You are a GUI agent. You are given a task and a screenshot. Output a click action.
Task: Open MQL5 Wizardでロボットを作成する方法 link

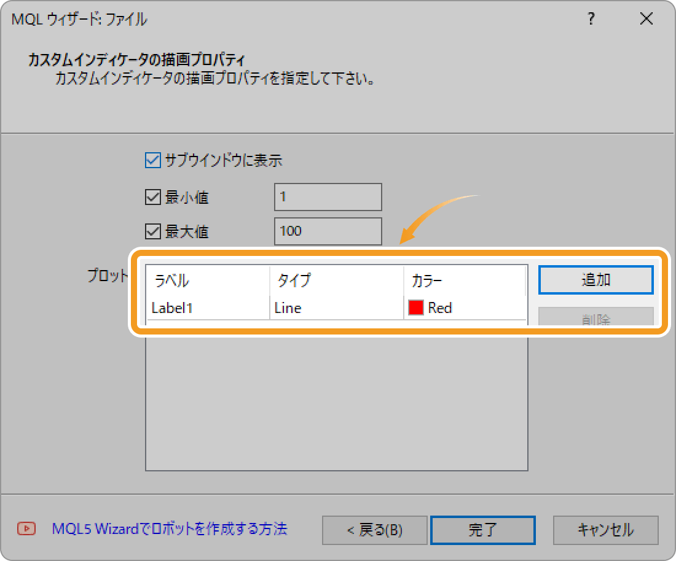click(x=170, y=528)
